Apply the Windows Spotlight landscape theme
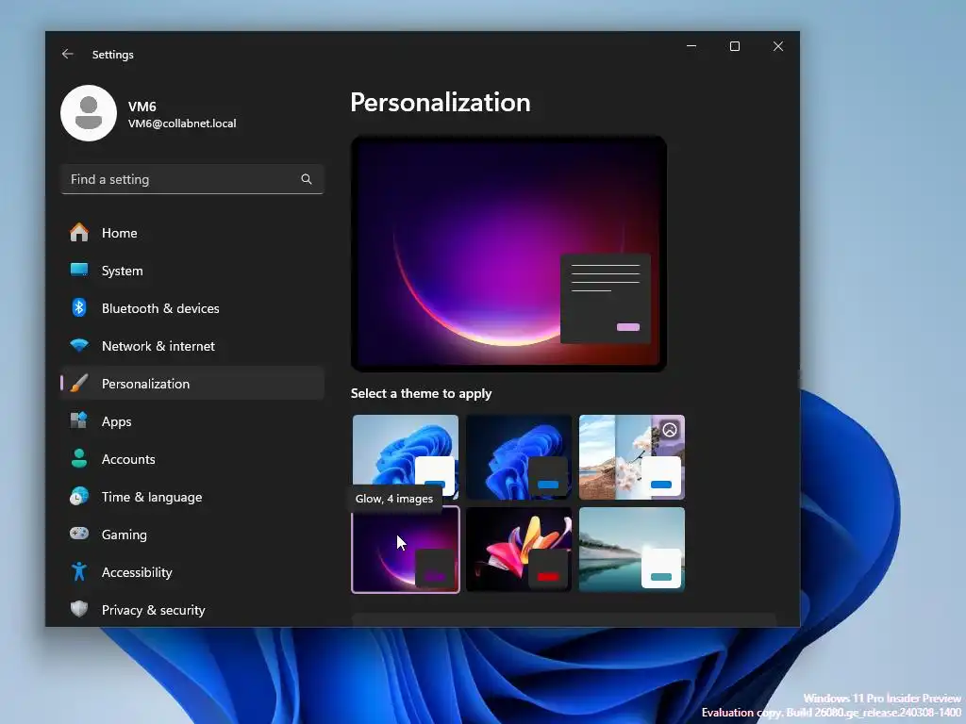The width and height of the screenshot is (966, 724). (632, 457)
